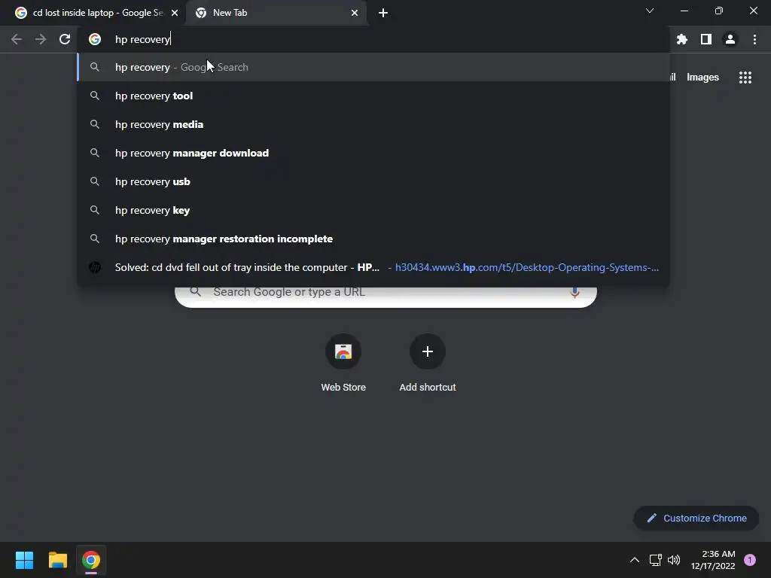
Task: Open the clock showing 2:36 AM
Action: click(713, 560)
